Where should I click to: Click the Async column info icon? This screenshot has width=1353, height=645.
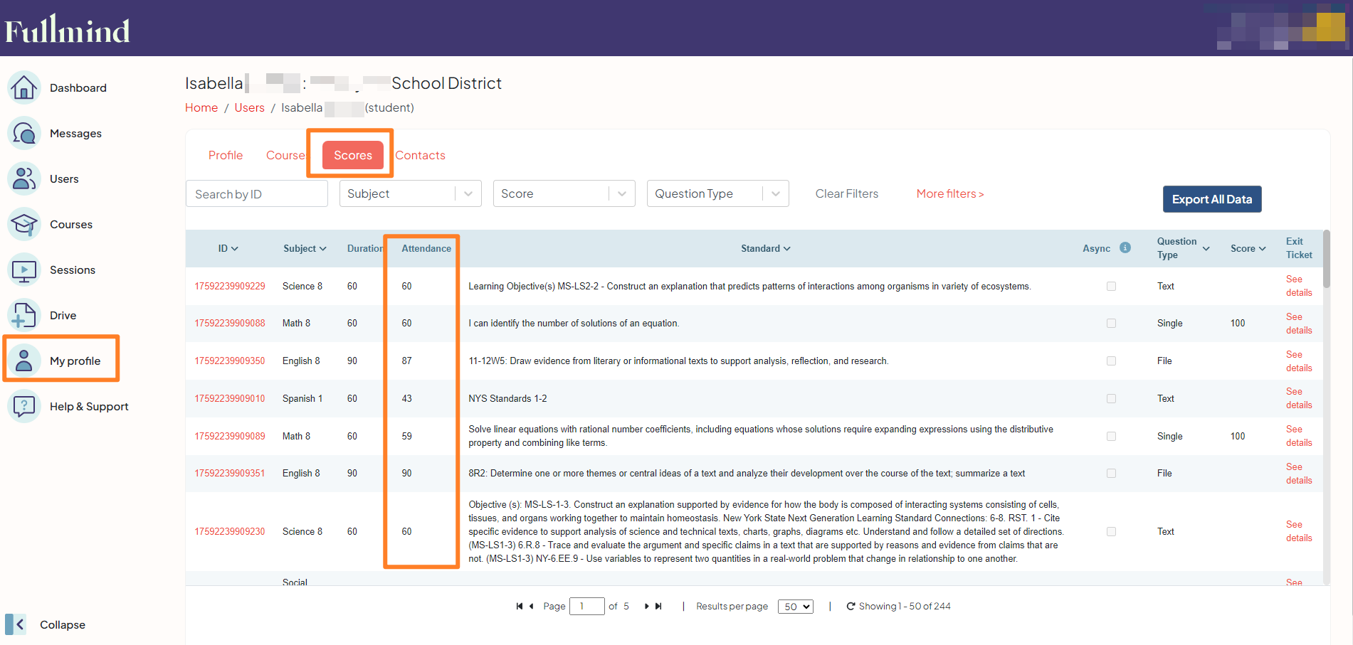[x=1125, y=247]
